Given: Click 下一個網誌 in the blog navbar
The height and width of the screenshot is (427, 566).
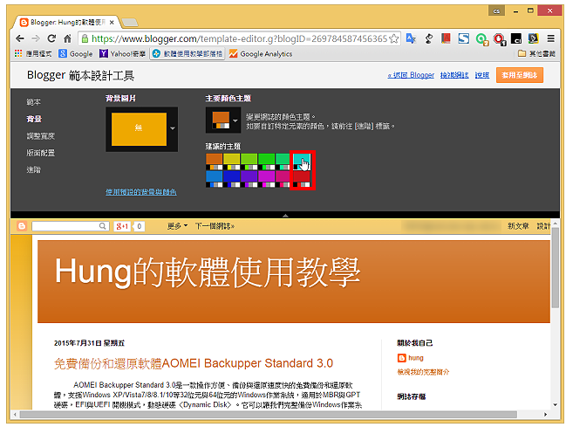Looking at the screenshot, I should (x=215, y=226).
